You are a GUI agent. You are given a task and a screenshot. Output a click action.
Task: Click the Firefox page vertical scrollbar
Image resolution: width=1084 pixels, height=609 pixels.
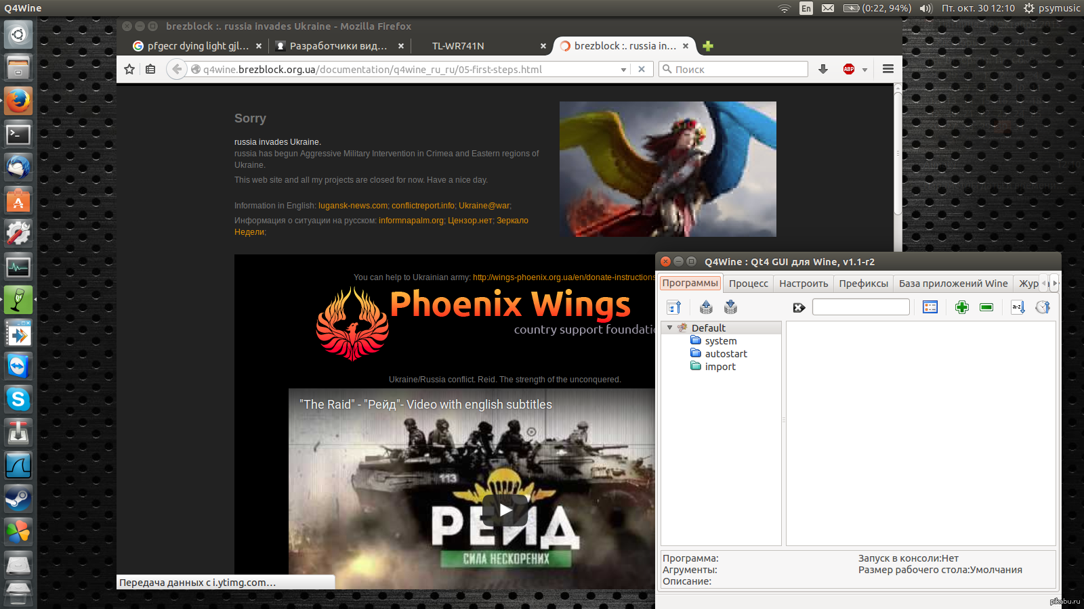coord(898,154)
